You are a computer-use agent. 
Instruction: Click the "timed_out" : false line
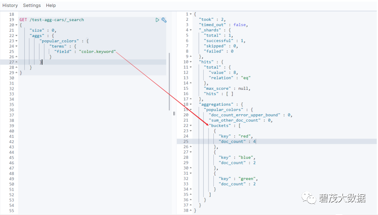(x=223, y=25)
